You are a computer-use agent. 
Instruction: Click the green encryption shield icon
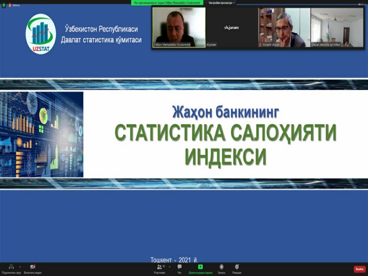click(x=4, y=5)
